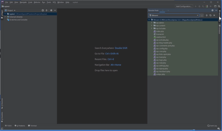Select the remote file wp-settings.php

pyautogui.click(x=162, y=65)
